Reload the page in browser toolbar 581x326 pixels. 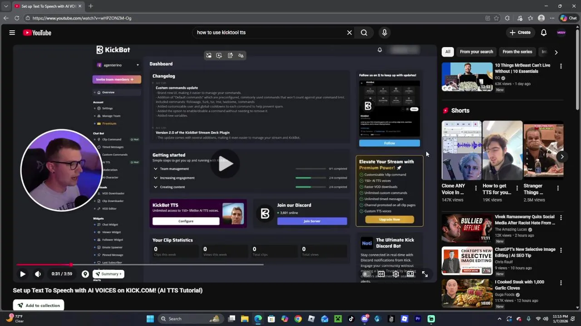point(17,18)
